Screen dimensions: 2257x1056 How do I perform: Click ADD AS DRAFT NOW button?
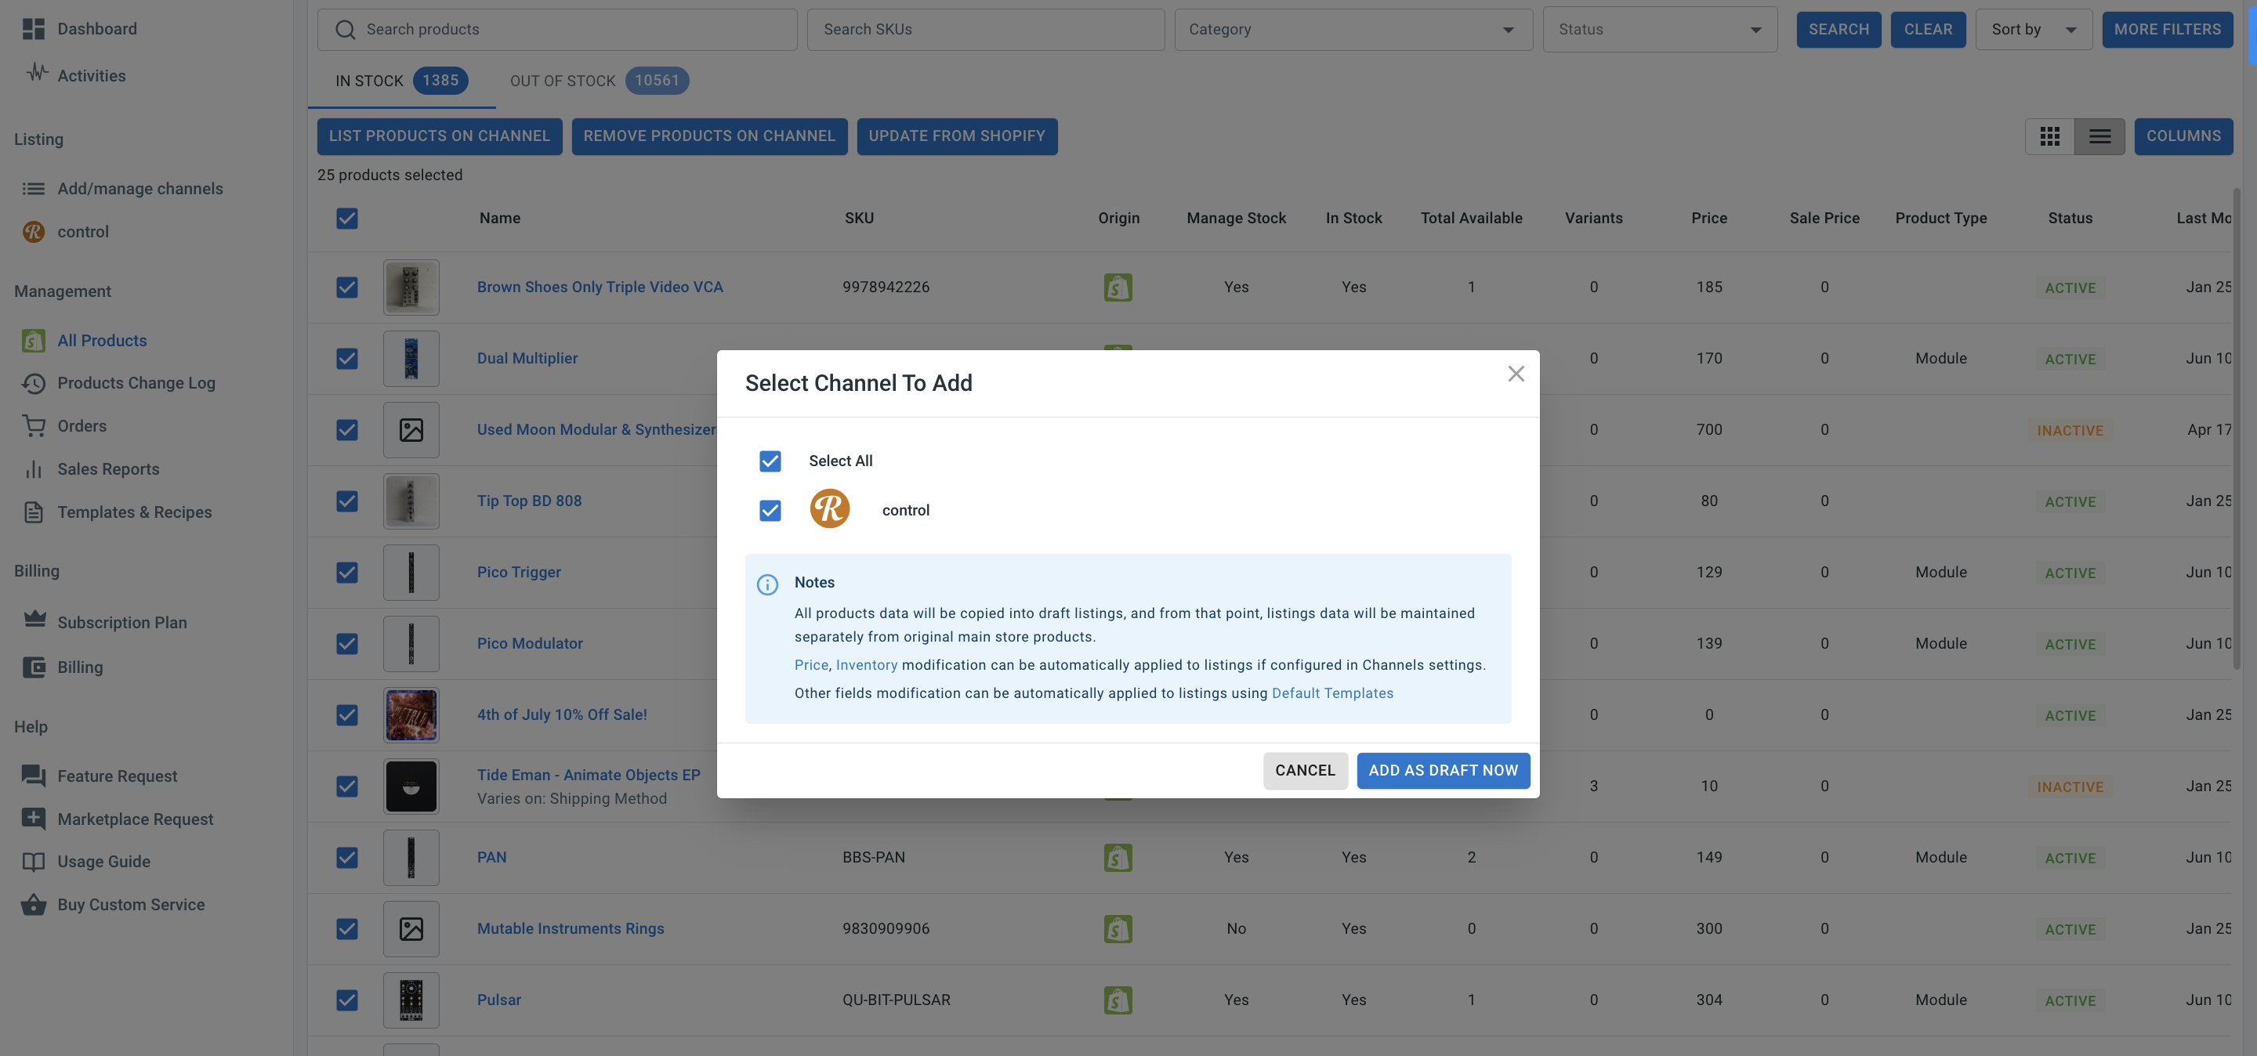click(x=1442, y=769)
